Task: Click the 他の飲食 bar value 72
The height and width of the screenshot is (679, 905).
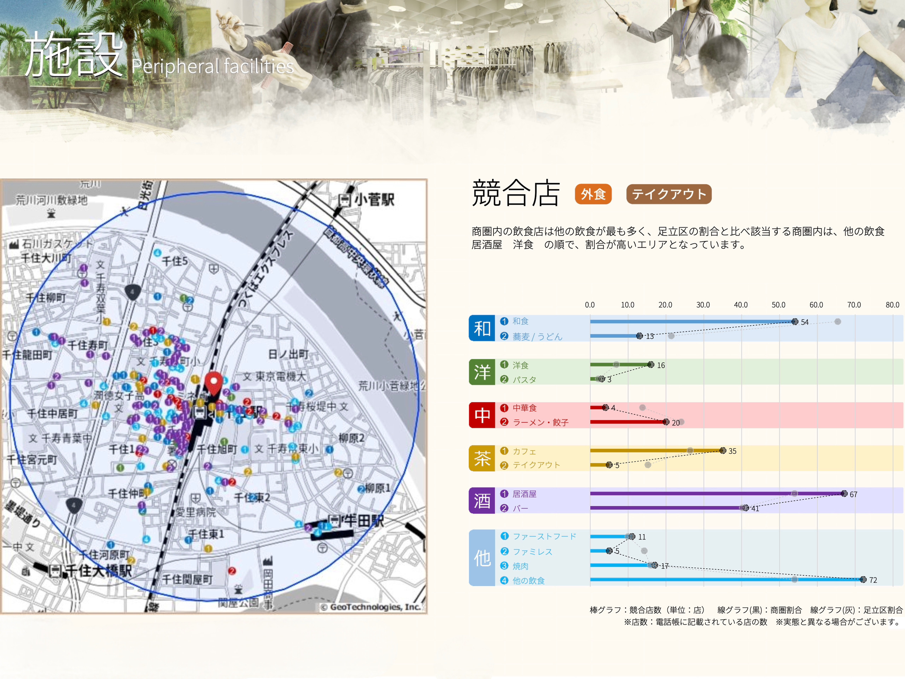Action: [x=873, y=580]
